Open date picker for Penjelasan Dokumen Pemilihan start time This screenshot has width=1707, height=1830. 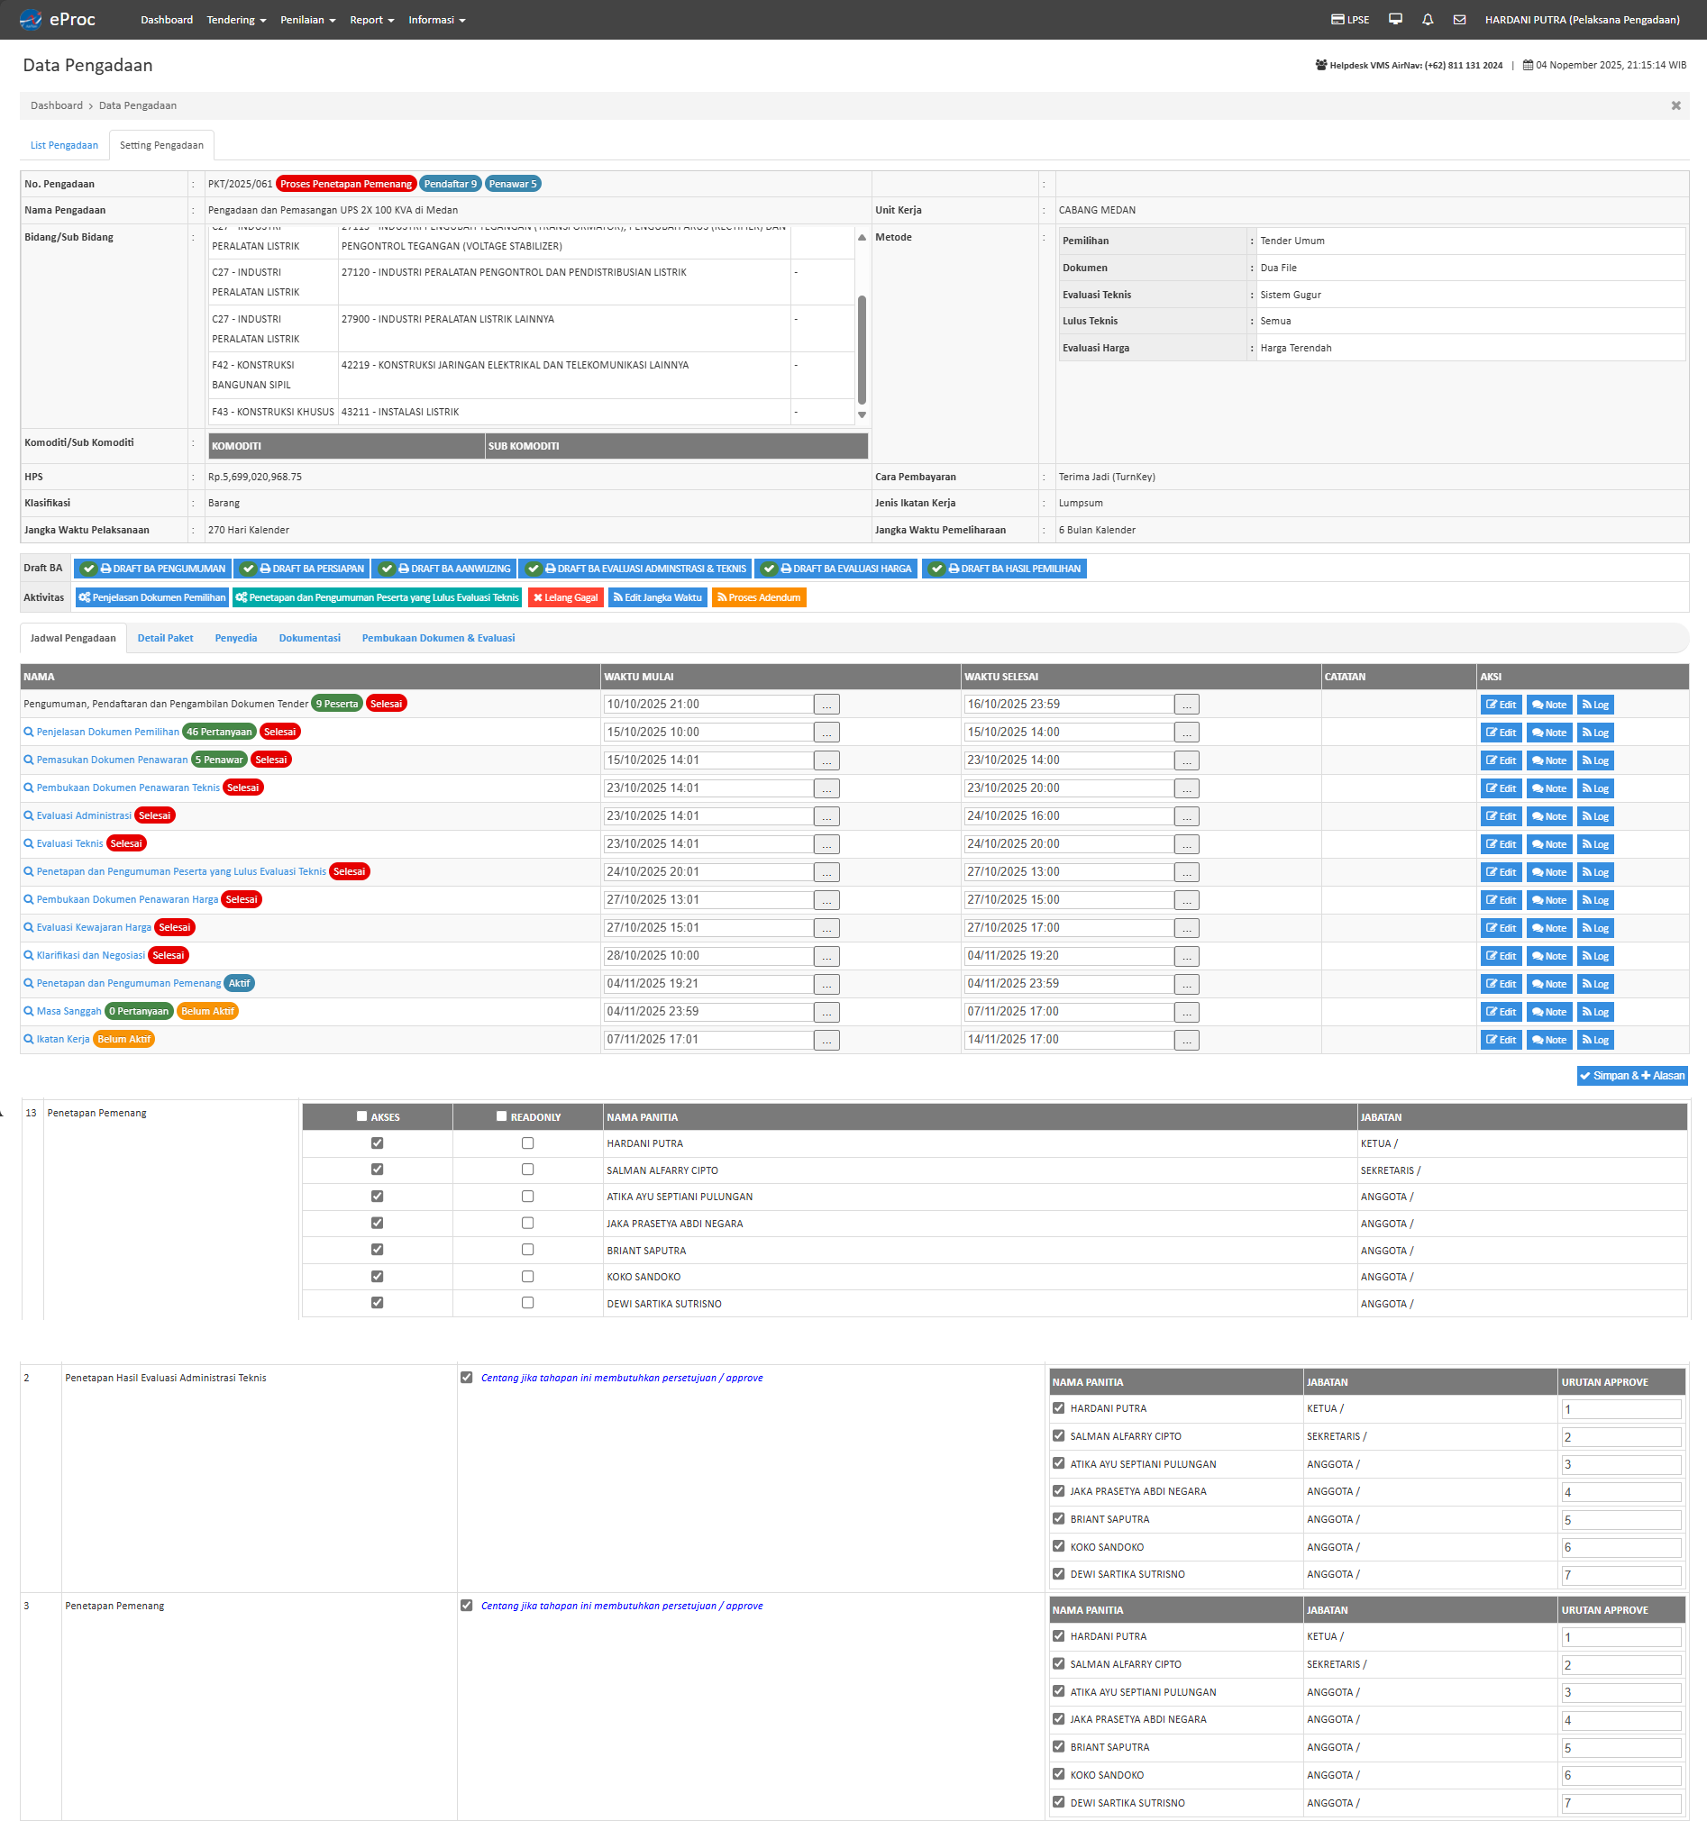click(826, 733)
